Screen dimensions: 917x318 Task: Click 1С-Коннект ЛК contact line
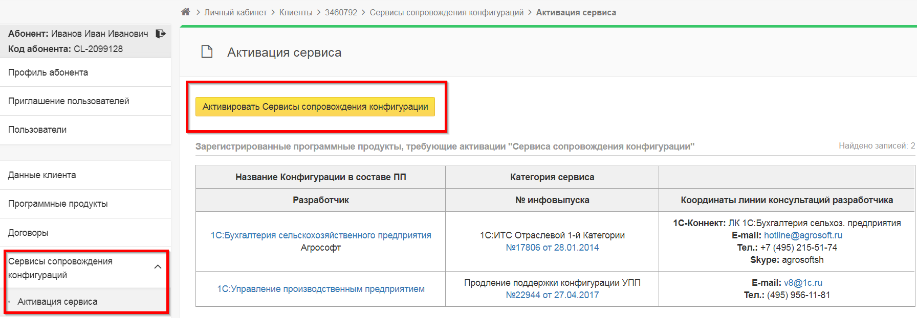pos(787,223)
